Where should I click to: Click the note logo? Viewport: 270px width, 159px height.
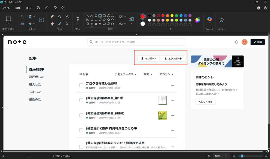pyautogui.click(x=17, y=42)
